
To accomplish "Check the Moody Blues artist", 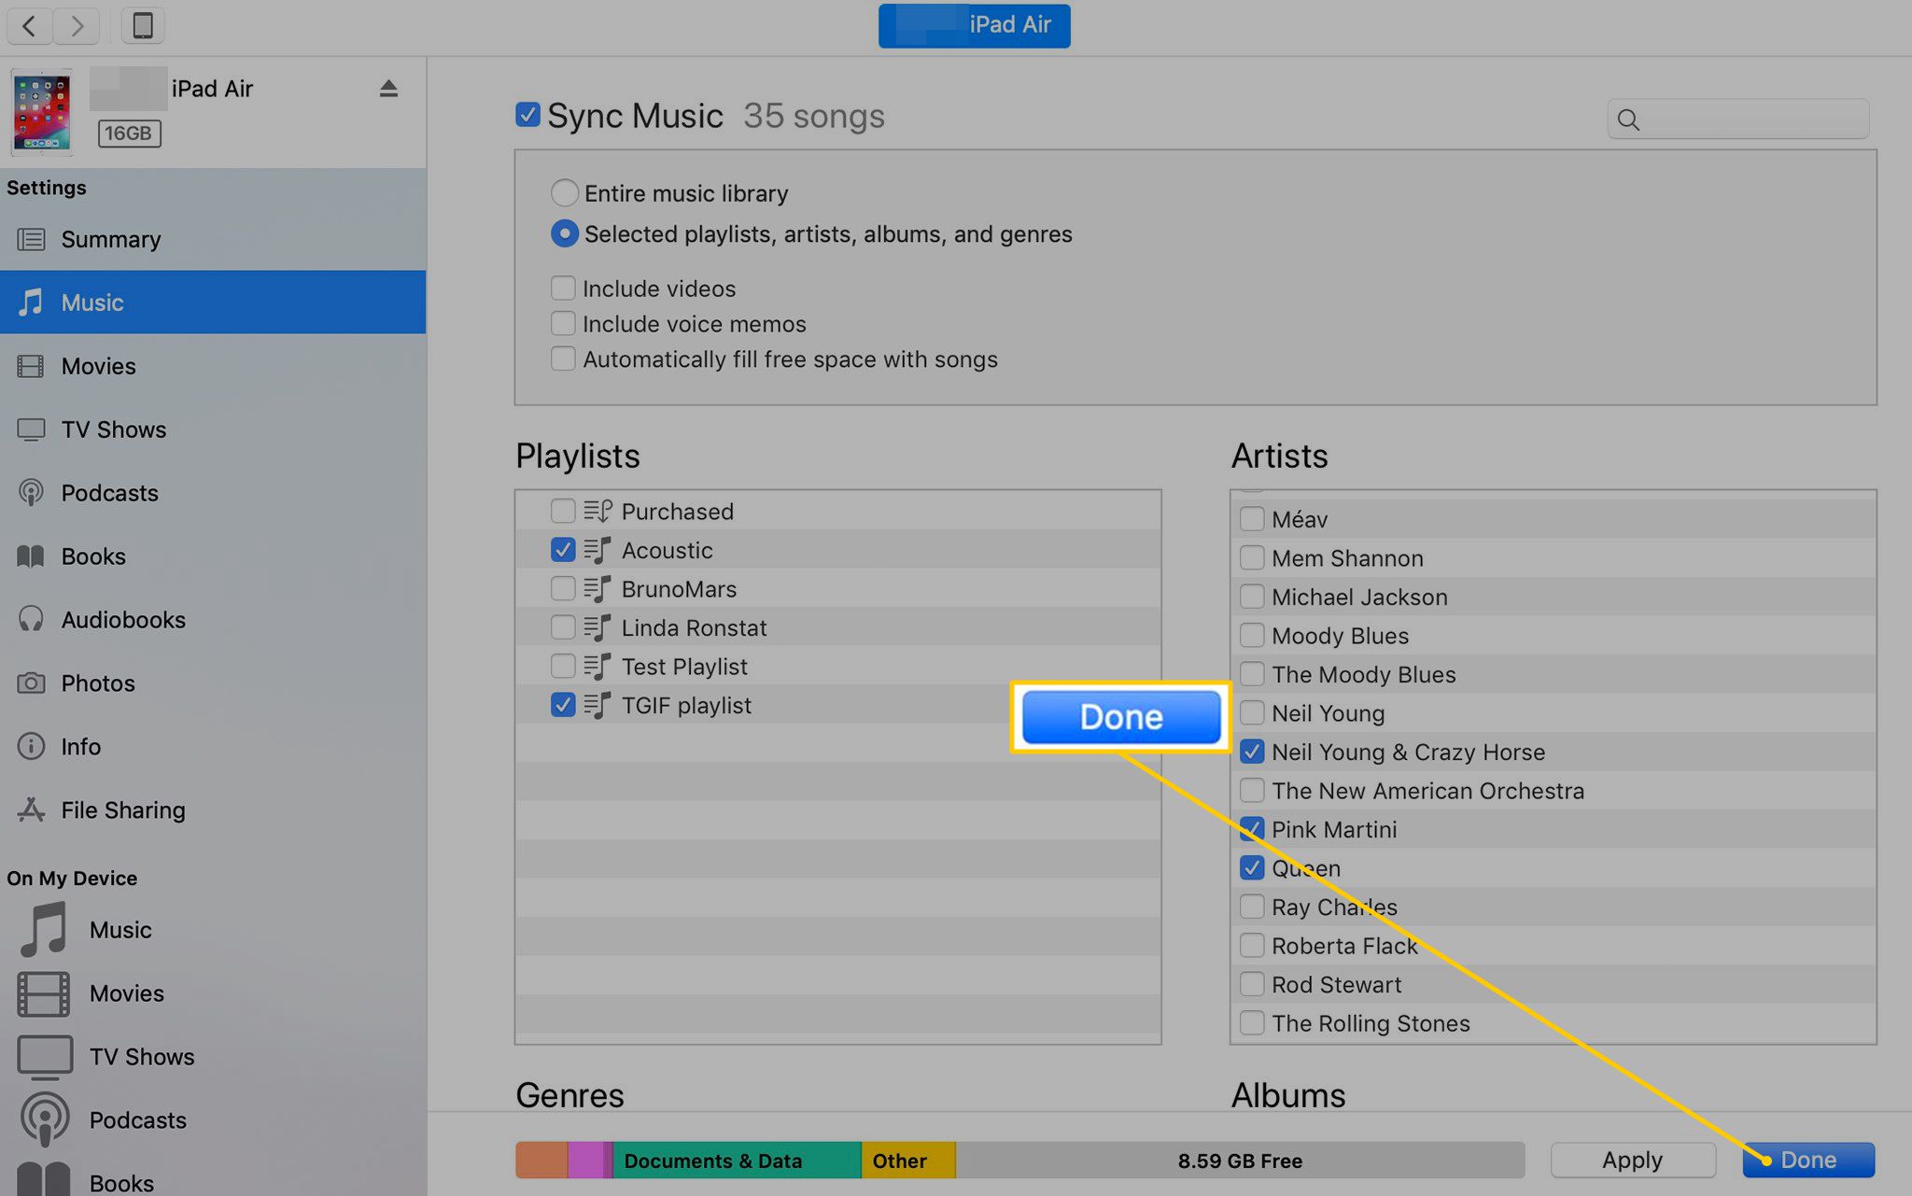I will 1252,636.
